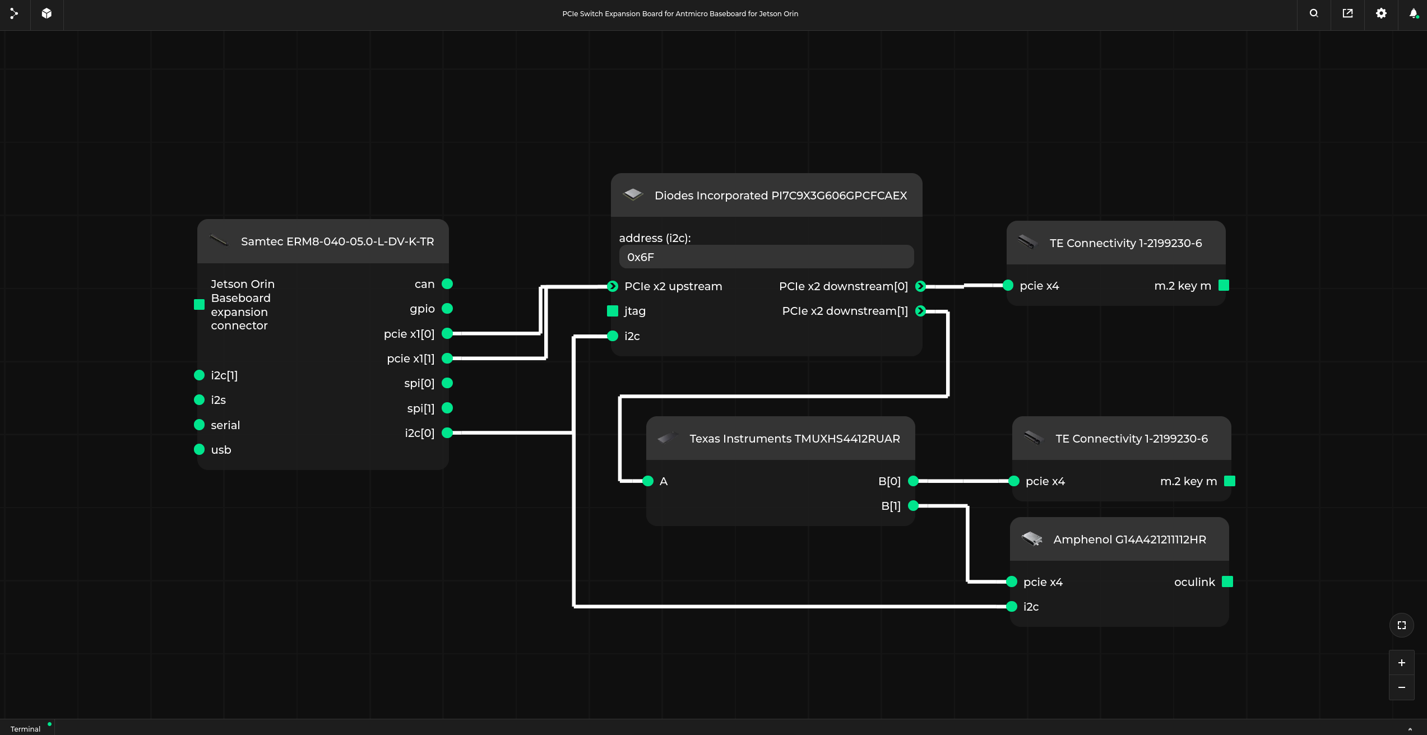Click the B[0] port on TMUXHS4412RUAR

[x=913, y=481]
